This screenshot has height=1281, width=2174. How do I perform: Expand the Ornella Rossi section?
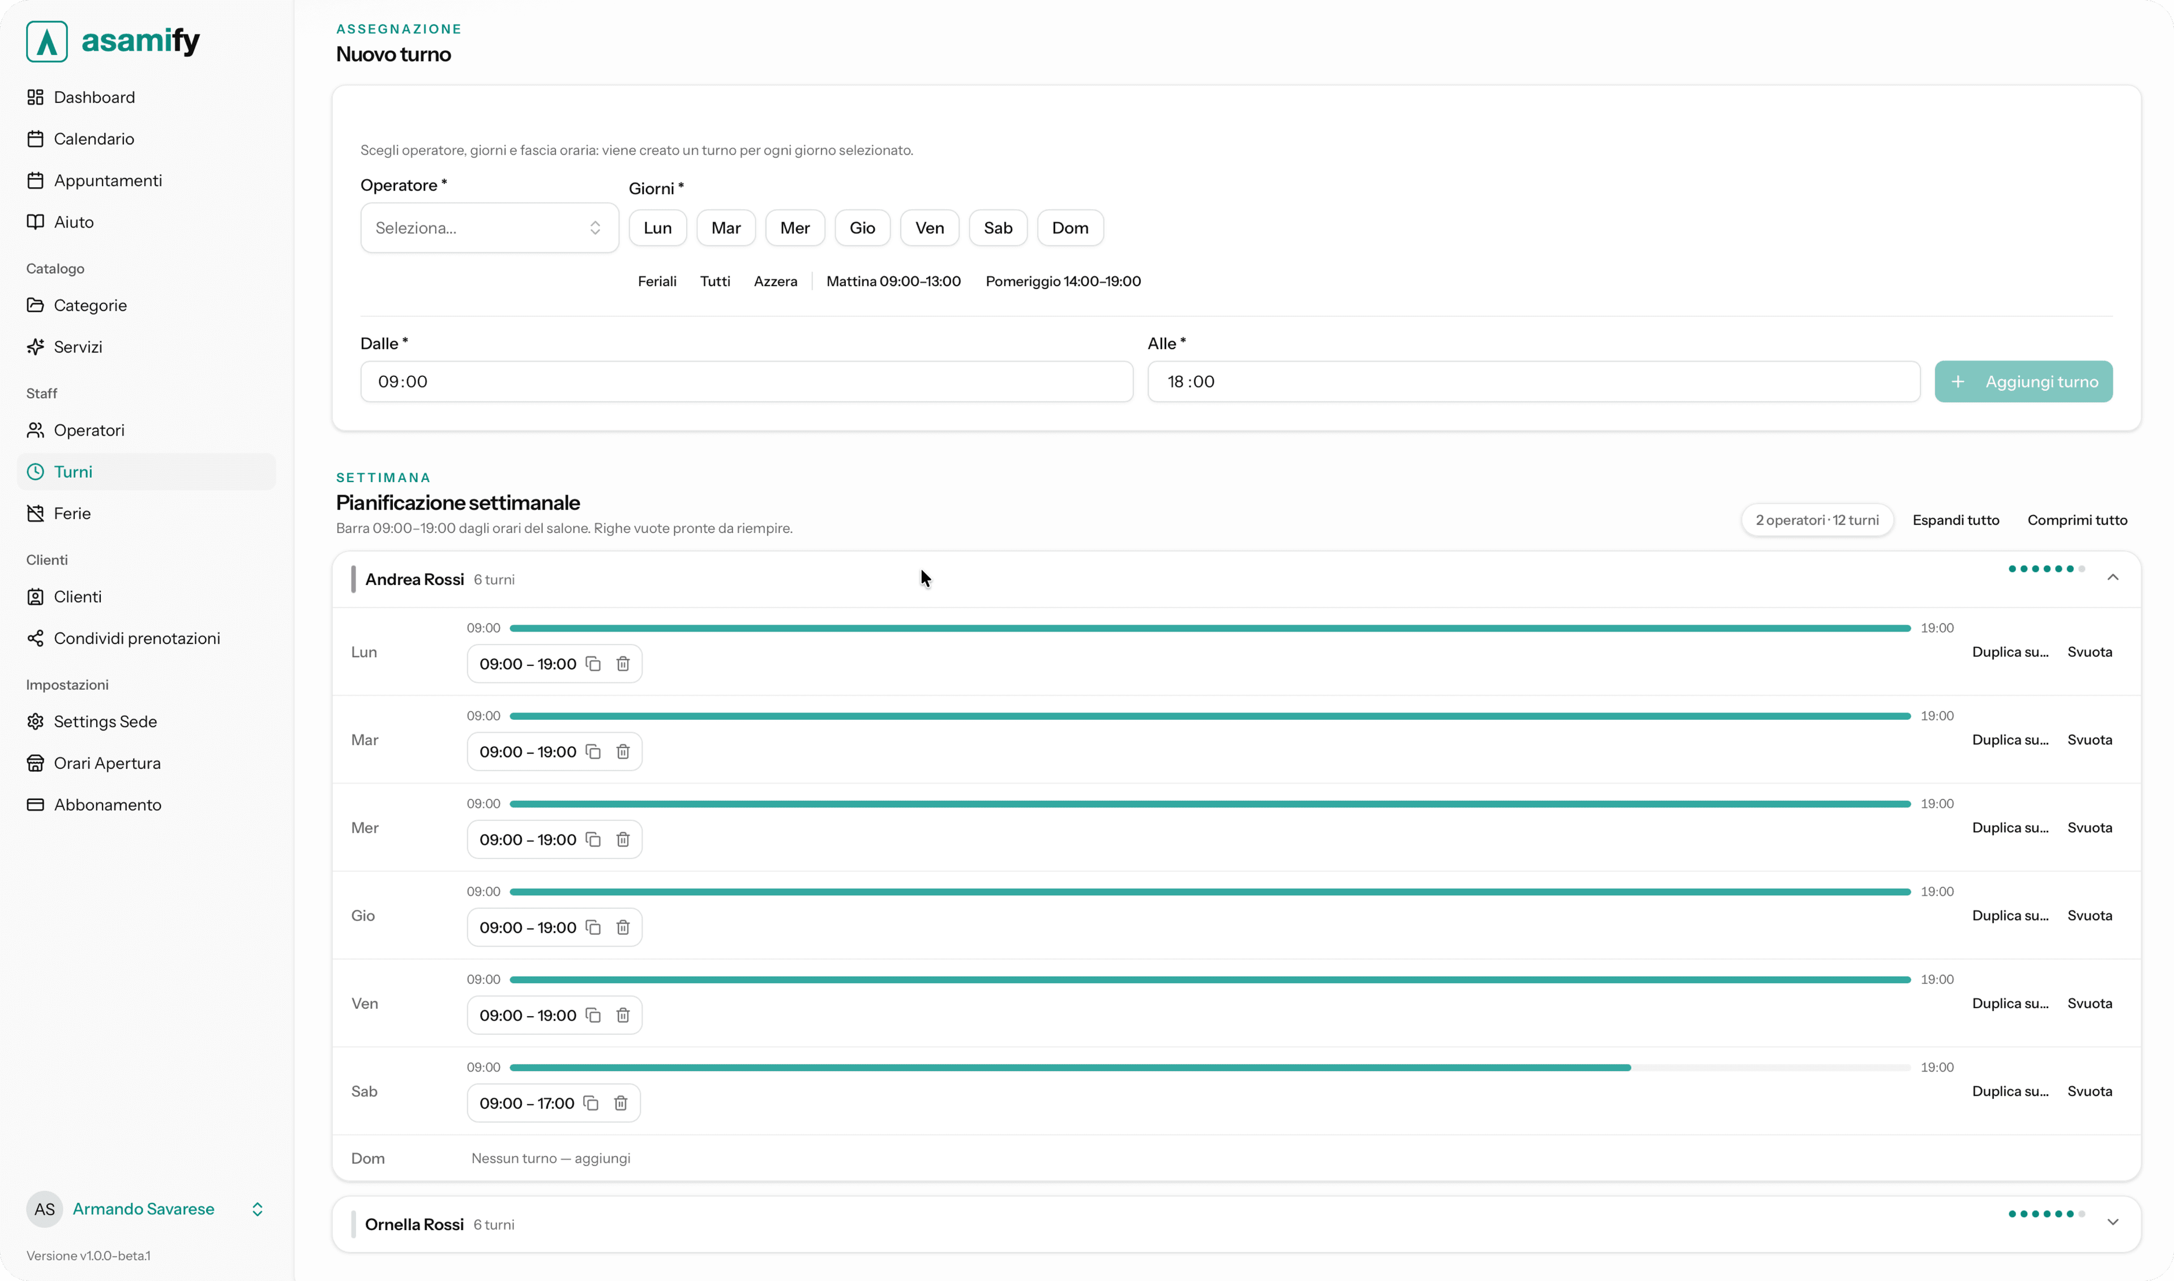point(2113,1222)
